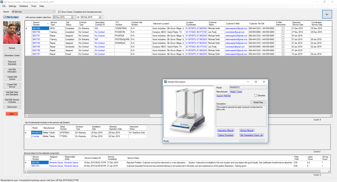Screen dimensions: 337x182
Task: Click the calendar icon in from-date field
Action: point(72,17)
